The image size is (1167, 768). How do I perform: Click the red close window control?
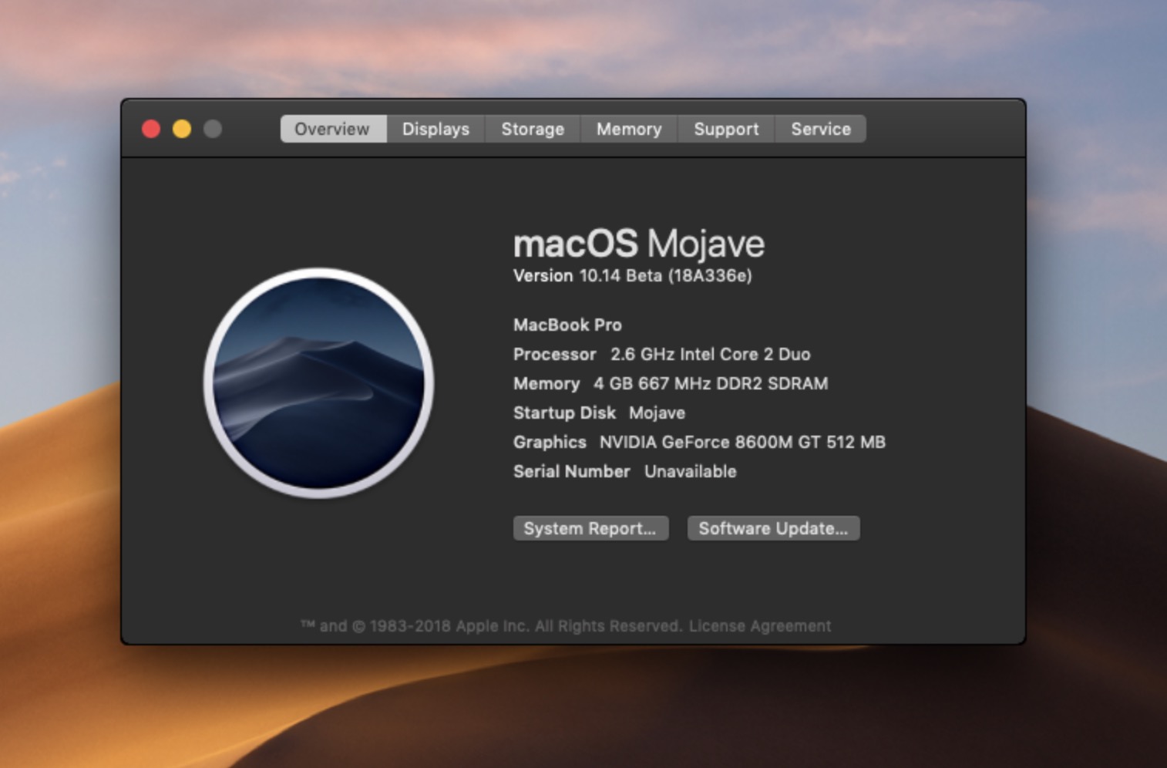point(151,129)
